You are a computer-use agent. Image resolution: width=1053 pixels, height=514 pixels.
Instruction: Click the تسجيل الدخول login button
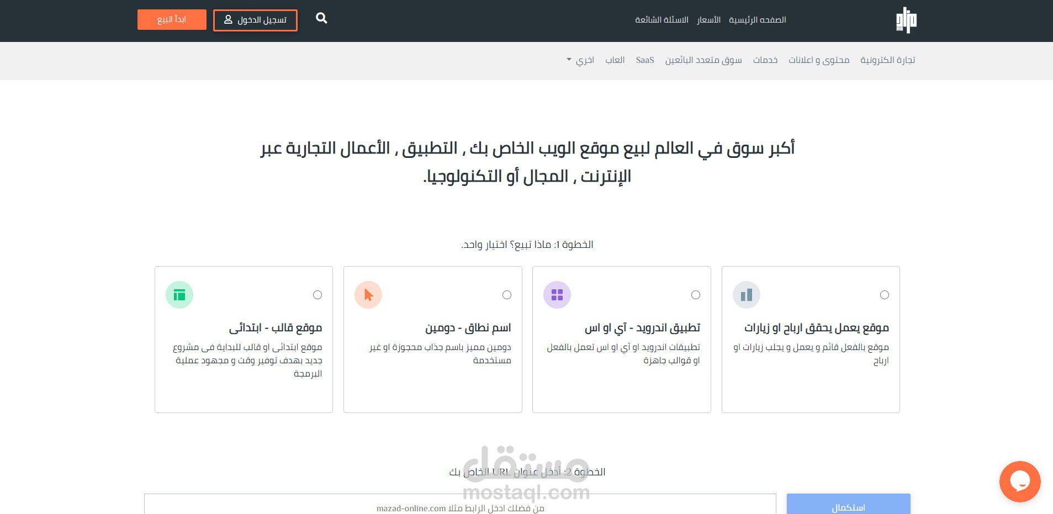[255, 20]
